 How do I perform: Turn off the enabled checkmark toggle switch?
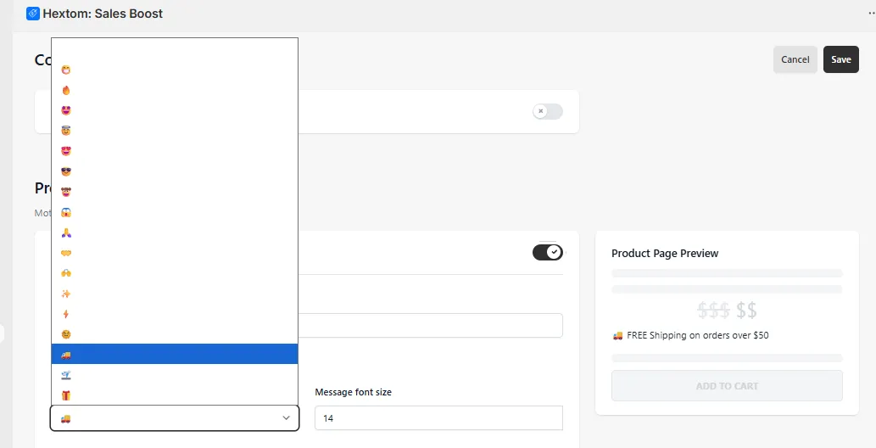click(x=548, y=252)
